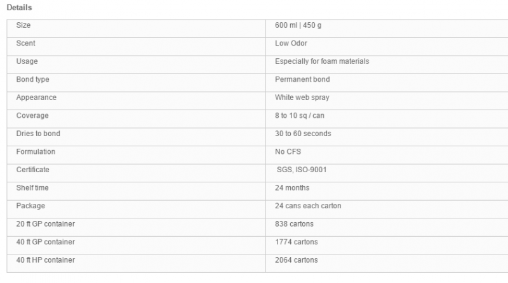Select the Scent row label
The image size is (508, 283).
coord(25,43)
